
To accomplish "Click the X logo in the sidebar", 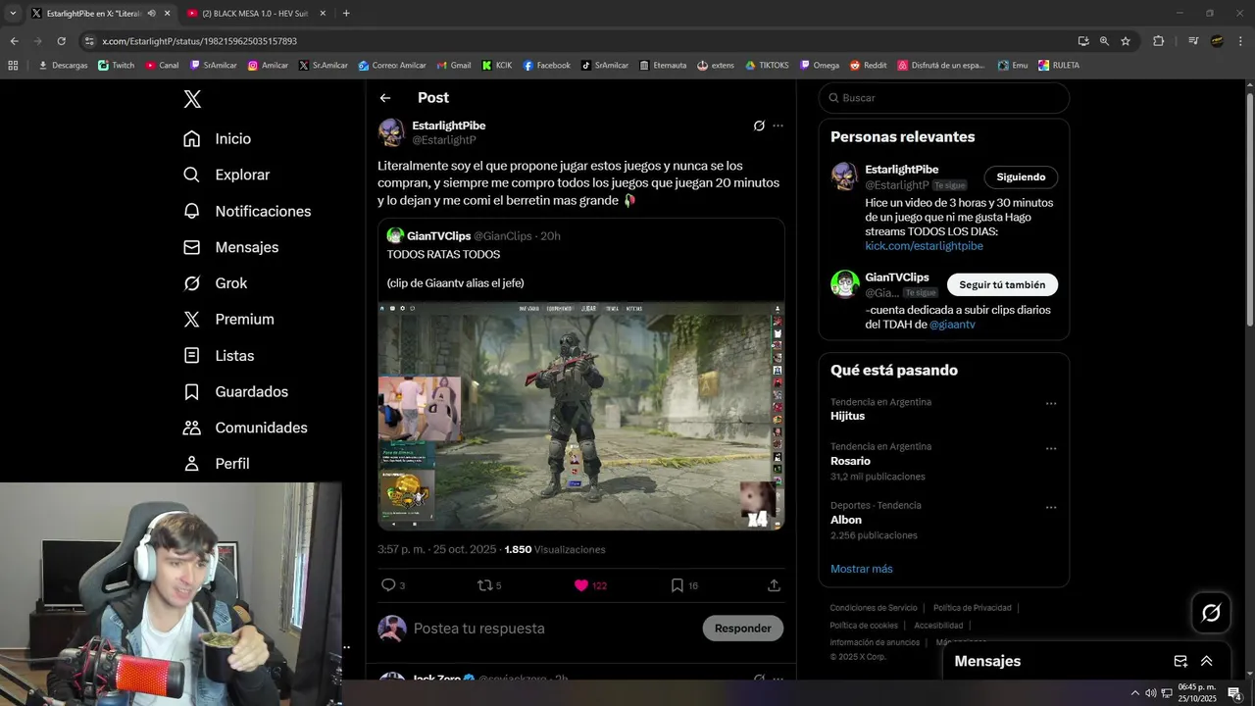I will pyautogui.click(x=192, y=99).
